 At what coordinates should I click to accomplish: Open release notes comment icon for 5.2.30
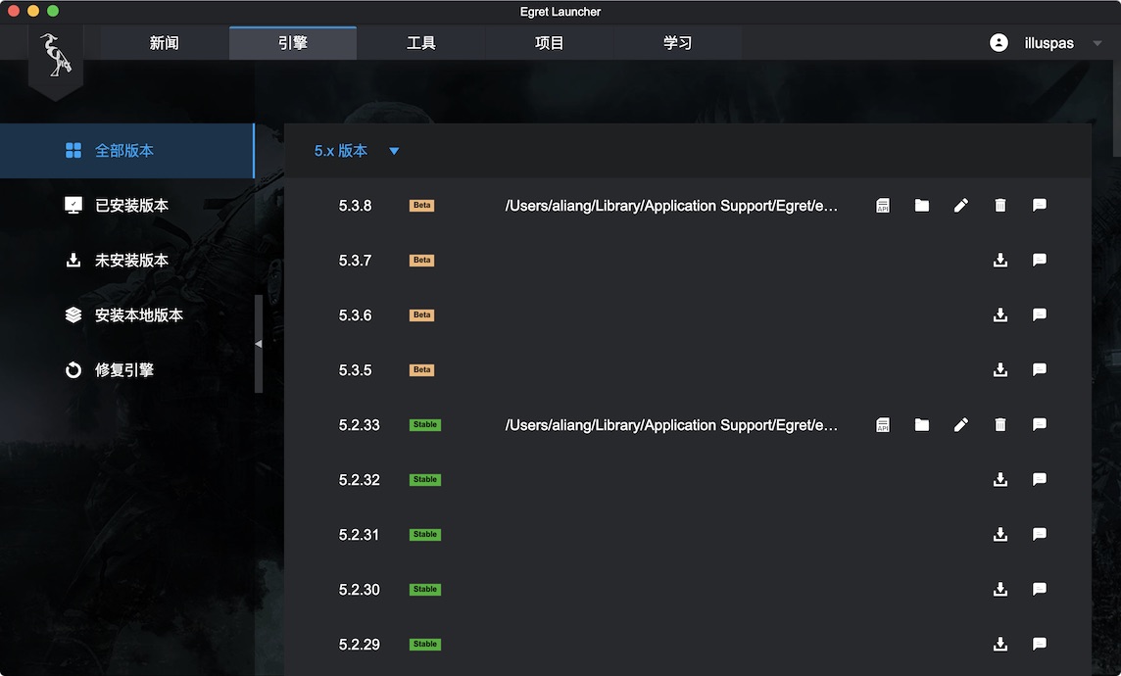tap(1040, 590)
